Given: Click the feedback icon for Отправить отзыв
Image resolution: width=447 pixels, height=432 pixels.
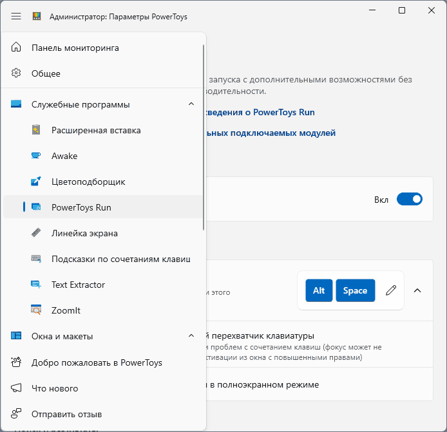Looking at the screenshot, I should (16, 413).
